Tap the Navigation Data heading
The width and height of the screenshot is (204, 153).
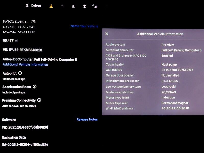(x=14, y=137)
